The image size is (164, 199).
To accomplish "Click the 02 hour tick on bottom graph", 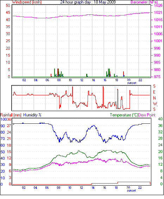I will (24, 188).
